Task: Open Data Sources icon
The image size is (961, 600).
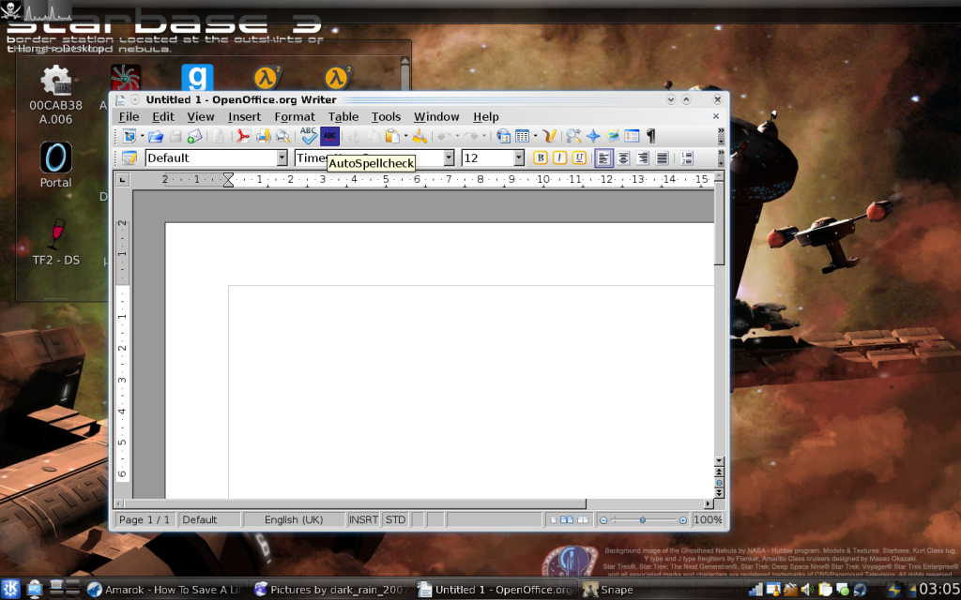Action: (x=632, y=136)
